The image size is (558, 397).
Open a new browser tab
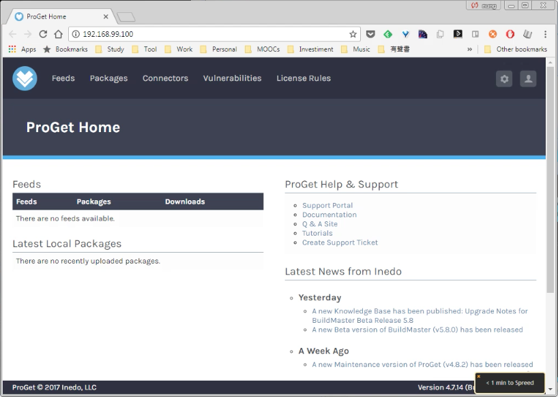click(126, 17)
